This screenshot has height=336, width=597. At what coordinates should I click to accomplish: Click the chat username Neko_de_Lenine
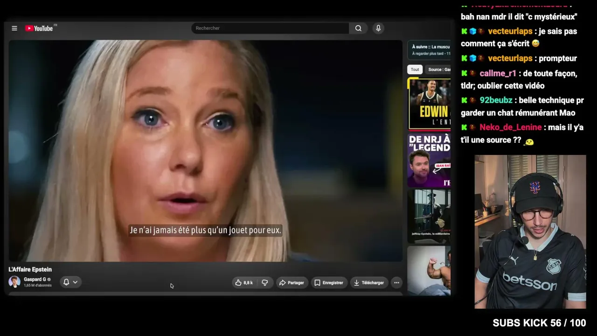pos(511,127)
